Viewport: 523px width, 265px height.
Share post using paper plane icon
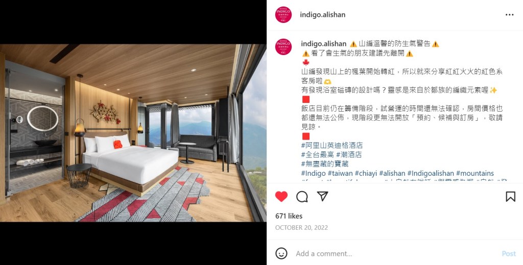click(x=323, y=196)
